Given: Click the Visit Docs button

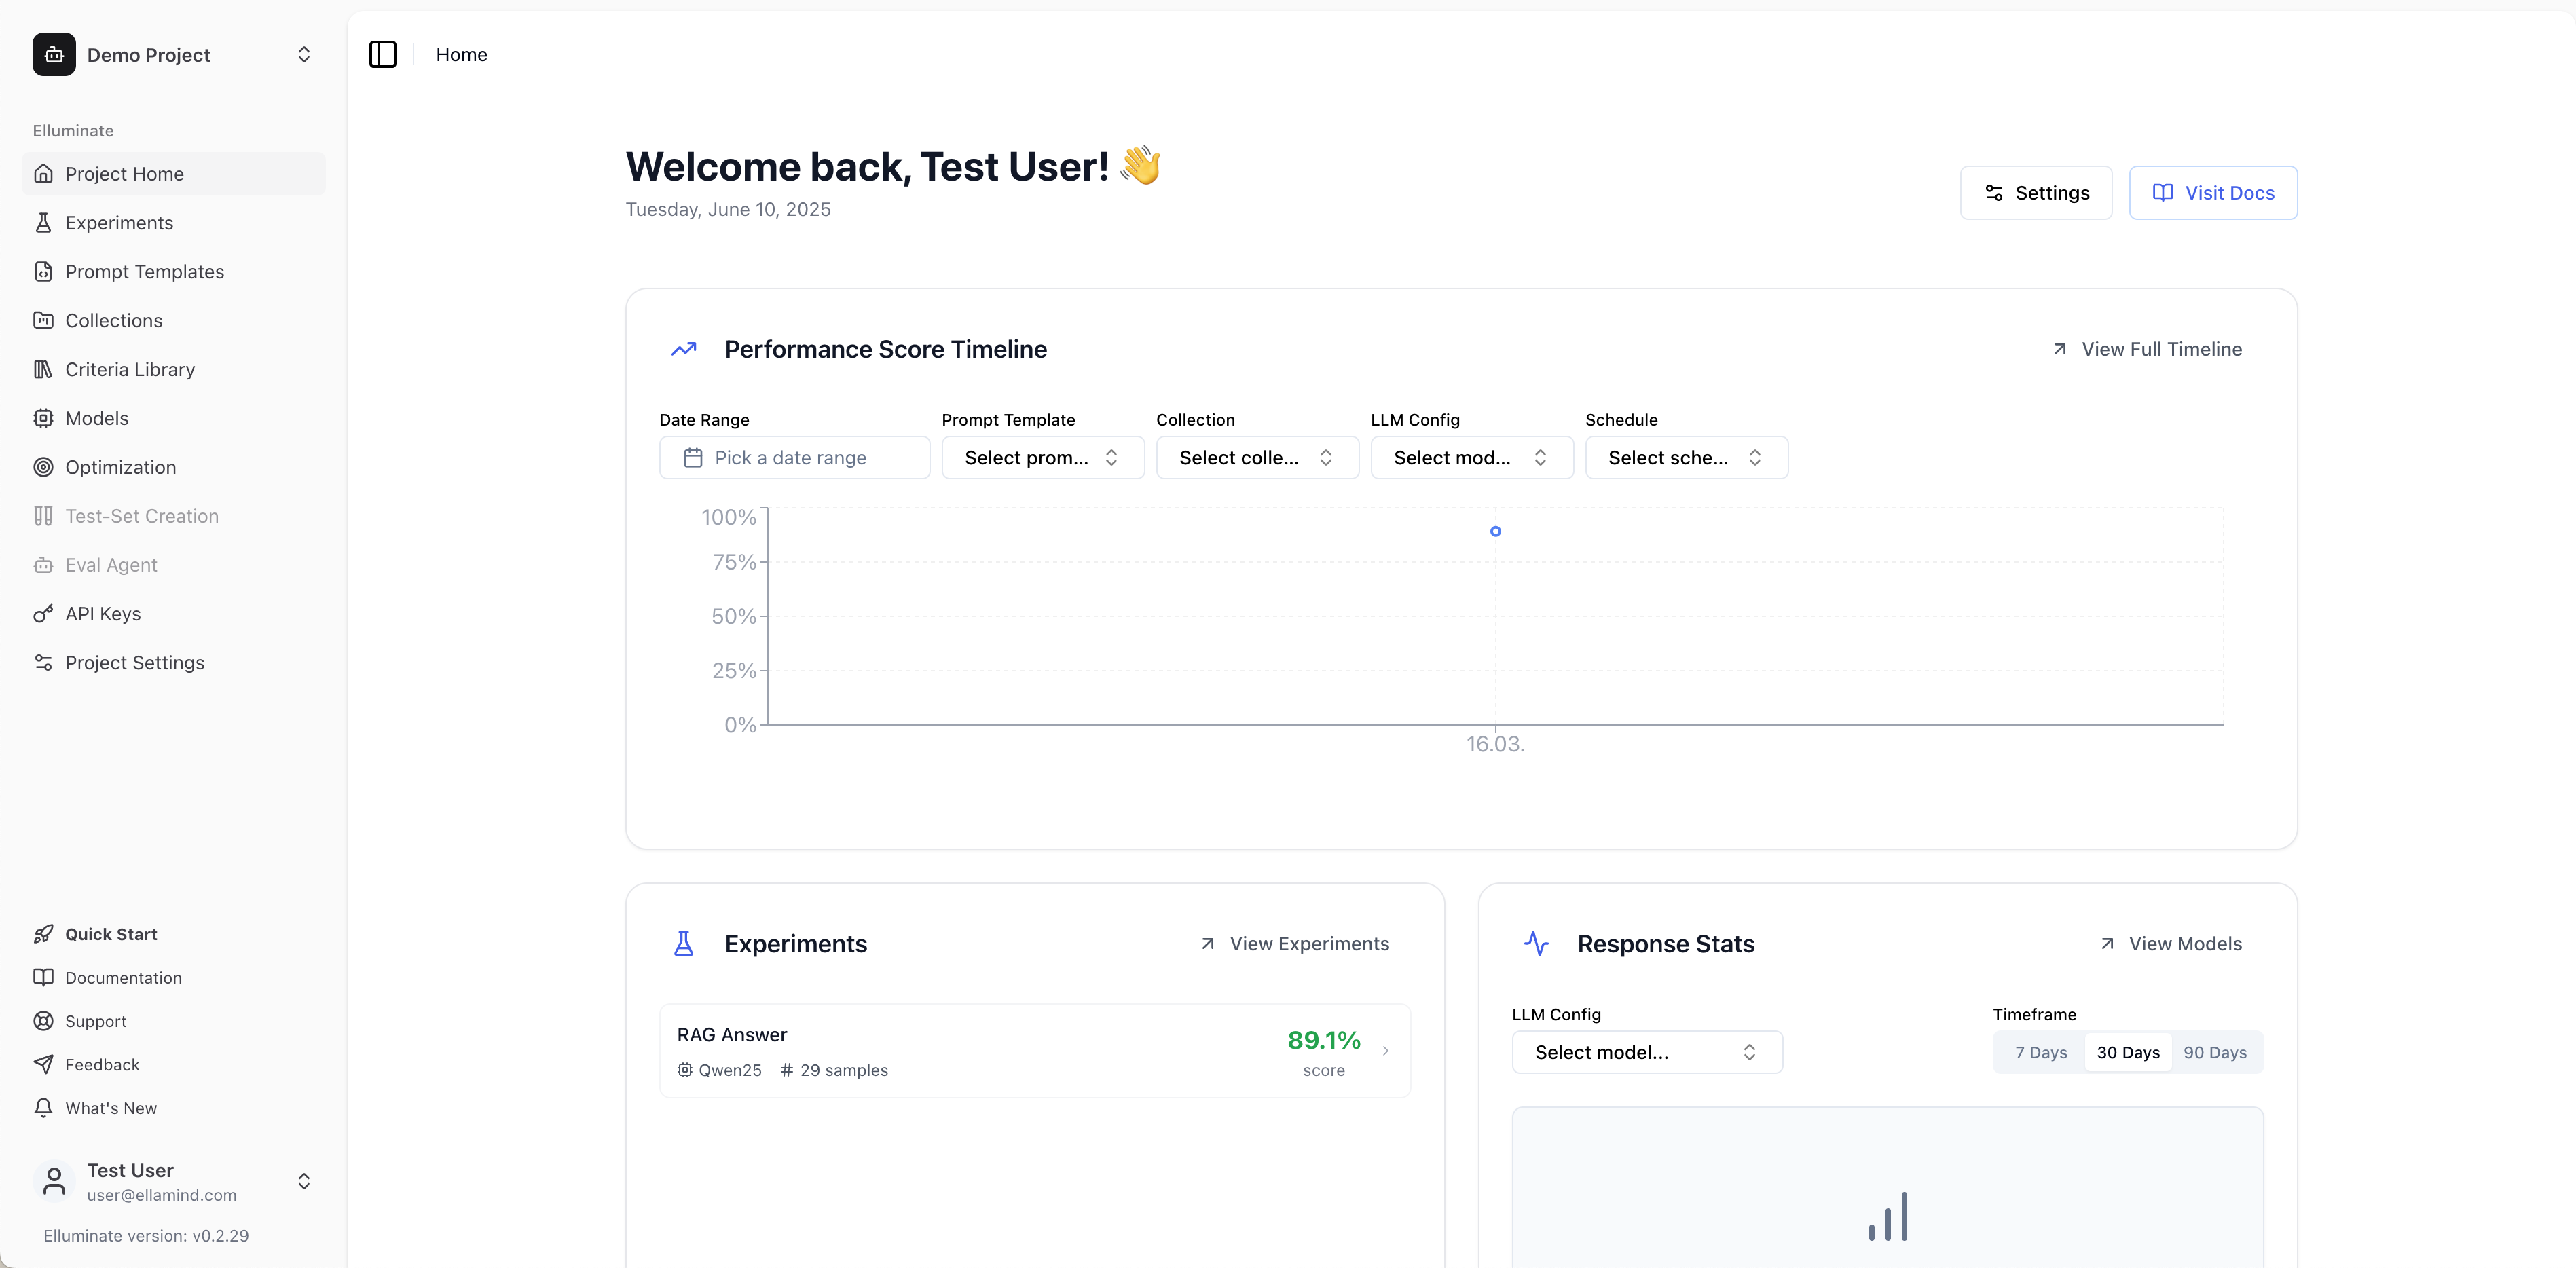Looking at the screenshot, I should click(2213, 193).
